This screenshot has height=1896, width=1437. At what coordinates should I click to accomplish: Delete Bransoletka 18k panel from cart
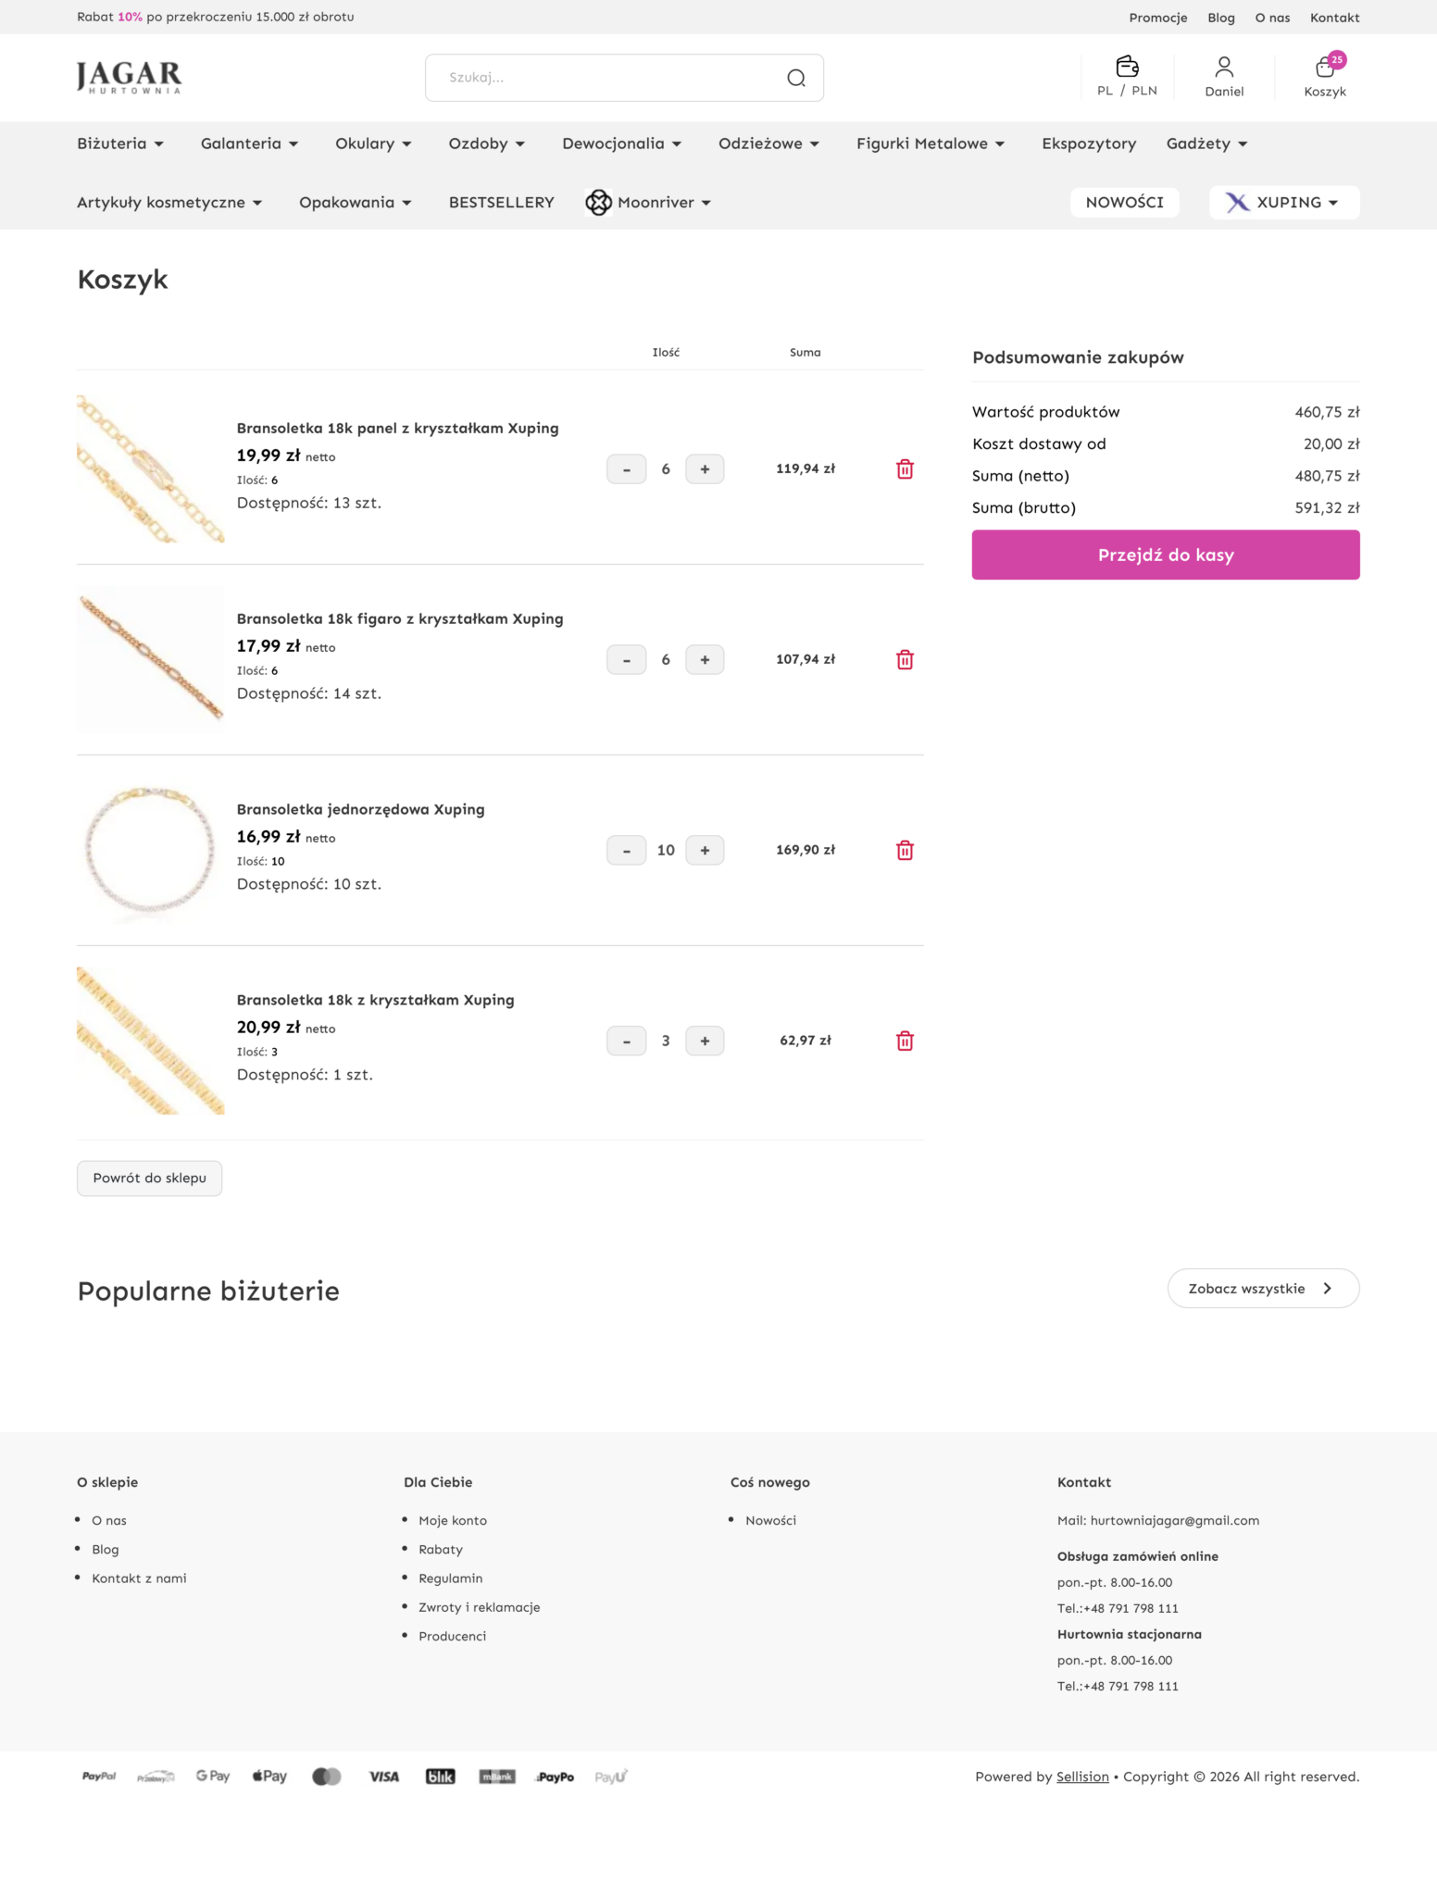(905, 469)
